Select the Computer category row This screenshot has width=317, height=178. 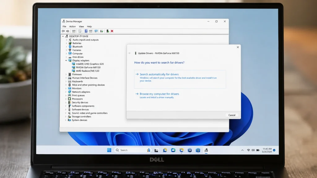(x=77, y=54)
